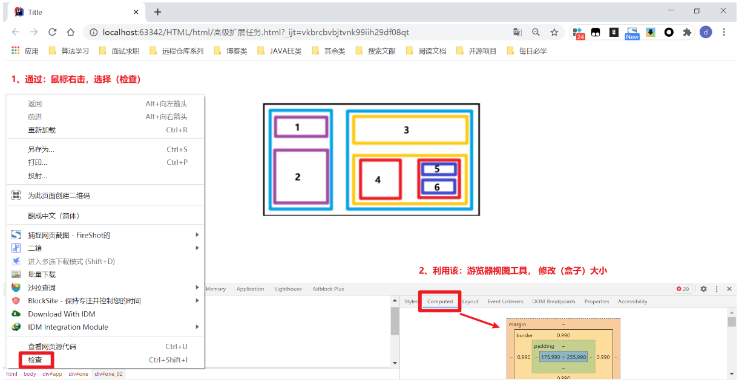Open the 阅读文档 bookmark folder
739x380 pixels.
[426, 51]
